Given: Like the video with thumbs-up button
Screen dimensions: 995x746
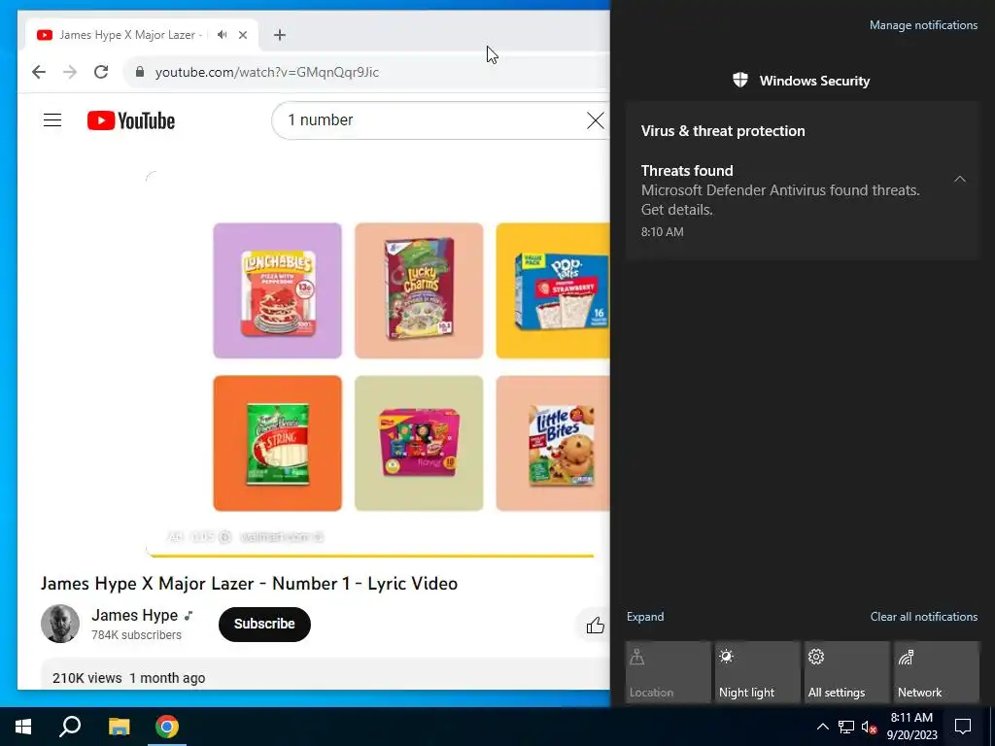Looking at the screenshot, I should click(x=596, y=625).
